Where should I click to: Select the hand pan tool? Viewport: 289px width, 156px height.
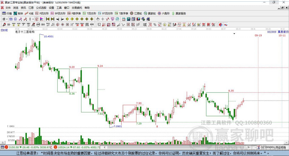tap(98, 19)
